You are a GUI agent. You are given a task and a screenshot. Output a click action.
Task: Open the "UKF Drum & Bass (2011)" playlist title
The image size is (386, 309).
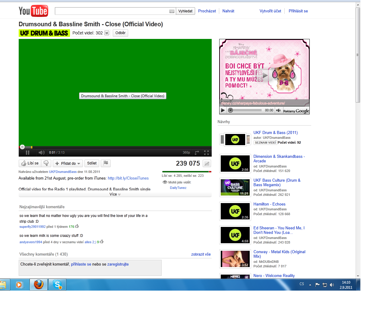click(x=276, y=133)
